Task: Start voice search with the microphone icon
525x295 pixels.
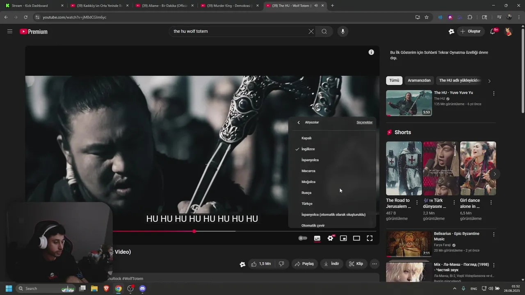Action: [x=343, y=32]
